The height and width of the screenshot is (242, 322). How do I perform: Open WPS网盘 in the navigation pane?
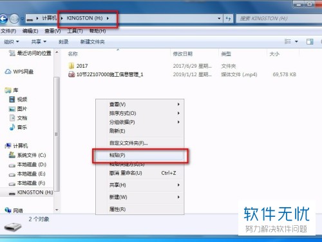23,72
